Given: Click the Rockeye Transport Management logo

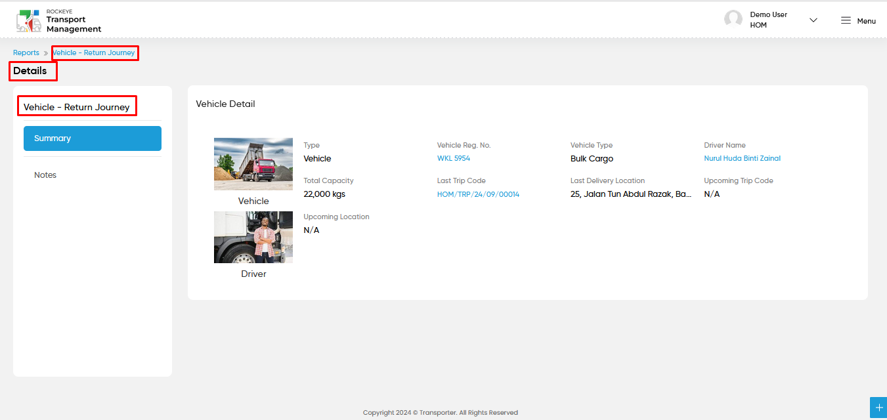Looking at the screenshot, I should pyautogui.click(x=59, y=20).
